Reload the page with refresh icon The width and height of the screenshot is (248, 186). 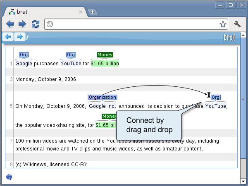click(36, 24)
